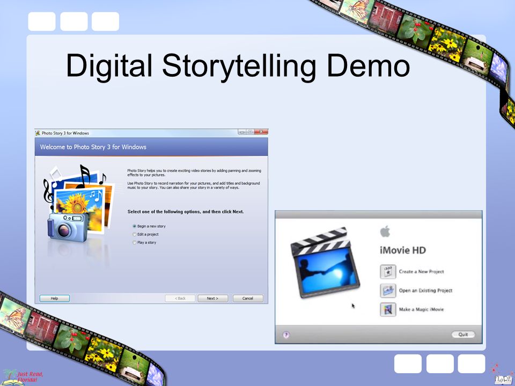Viewport: 515px width, 386px height.
Task: Cancel the Photo Story wizard
Action: coord(248,299)
